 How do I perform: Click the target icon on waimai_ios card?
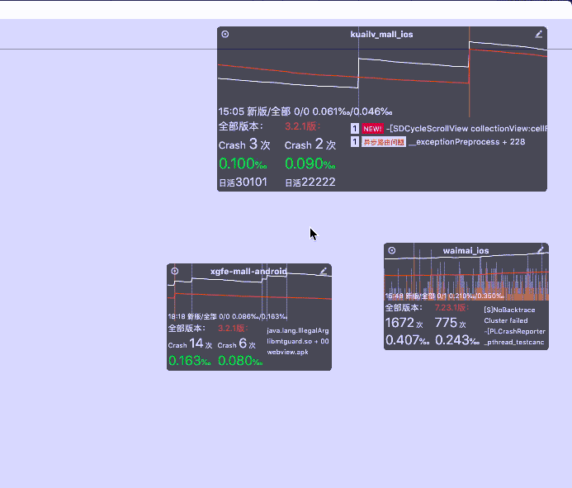click(x=392, y=250)
